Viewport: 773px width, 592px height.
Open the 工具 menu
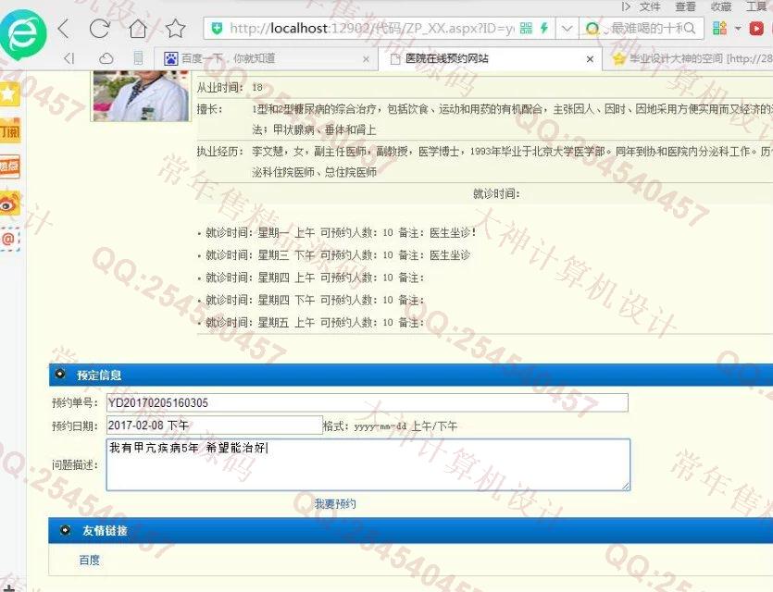(x=756, y=6)
